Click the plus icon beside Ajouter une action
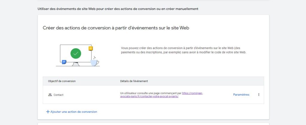The height and width of the screenshot is (125, 306). (48, 112)
